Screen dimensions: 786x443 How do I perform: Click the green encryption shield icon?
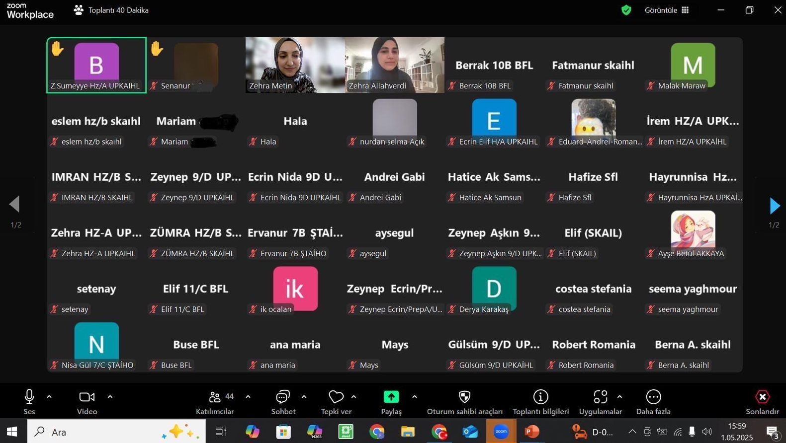[626, 10]
